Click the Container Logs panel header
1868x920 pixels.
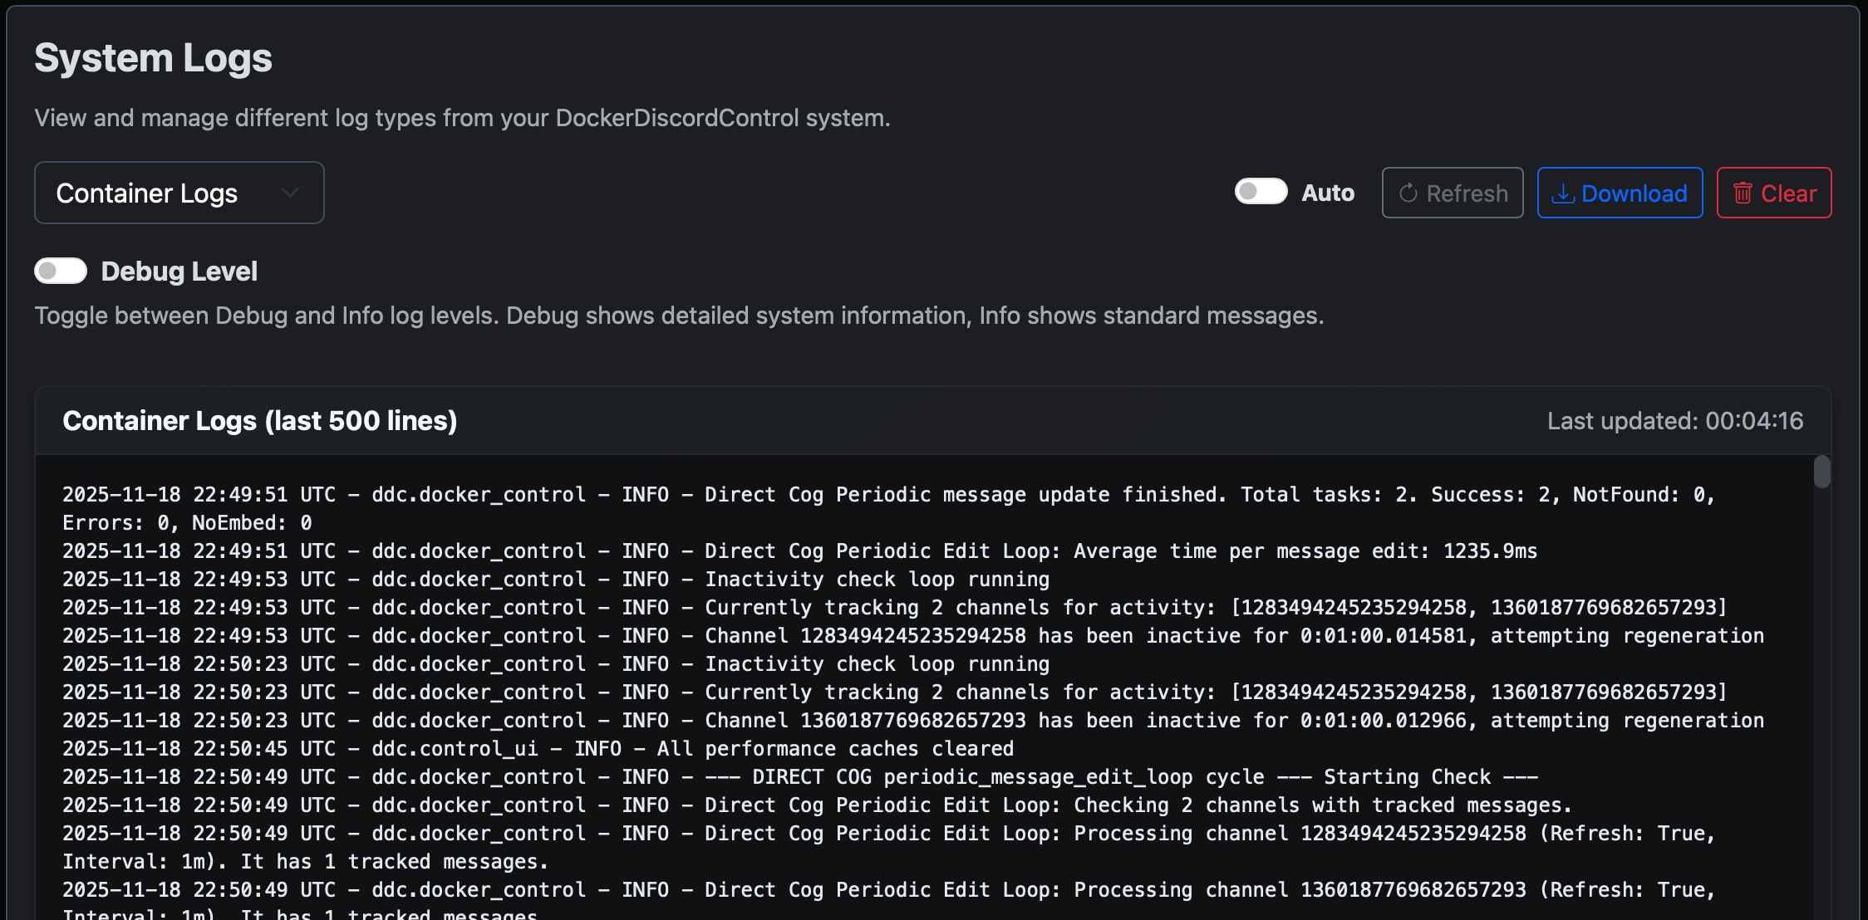[x=260, y=421]
